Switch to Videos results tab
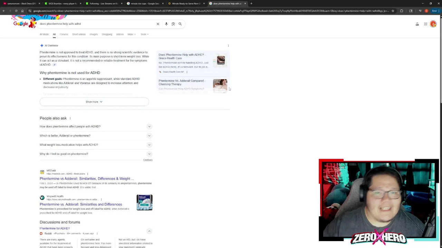The height and width of the screenshot is (248, 442). [x=120, y=34]
